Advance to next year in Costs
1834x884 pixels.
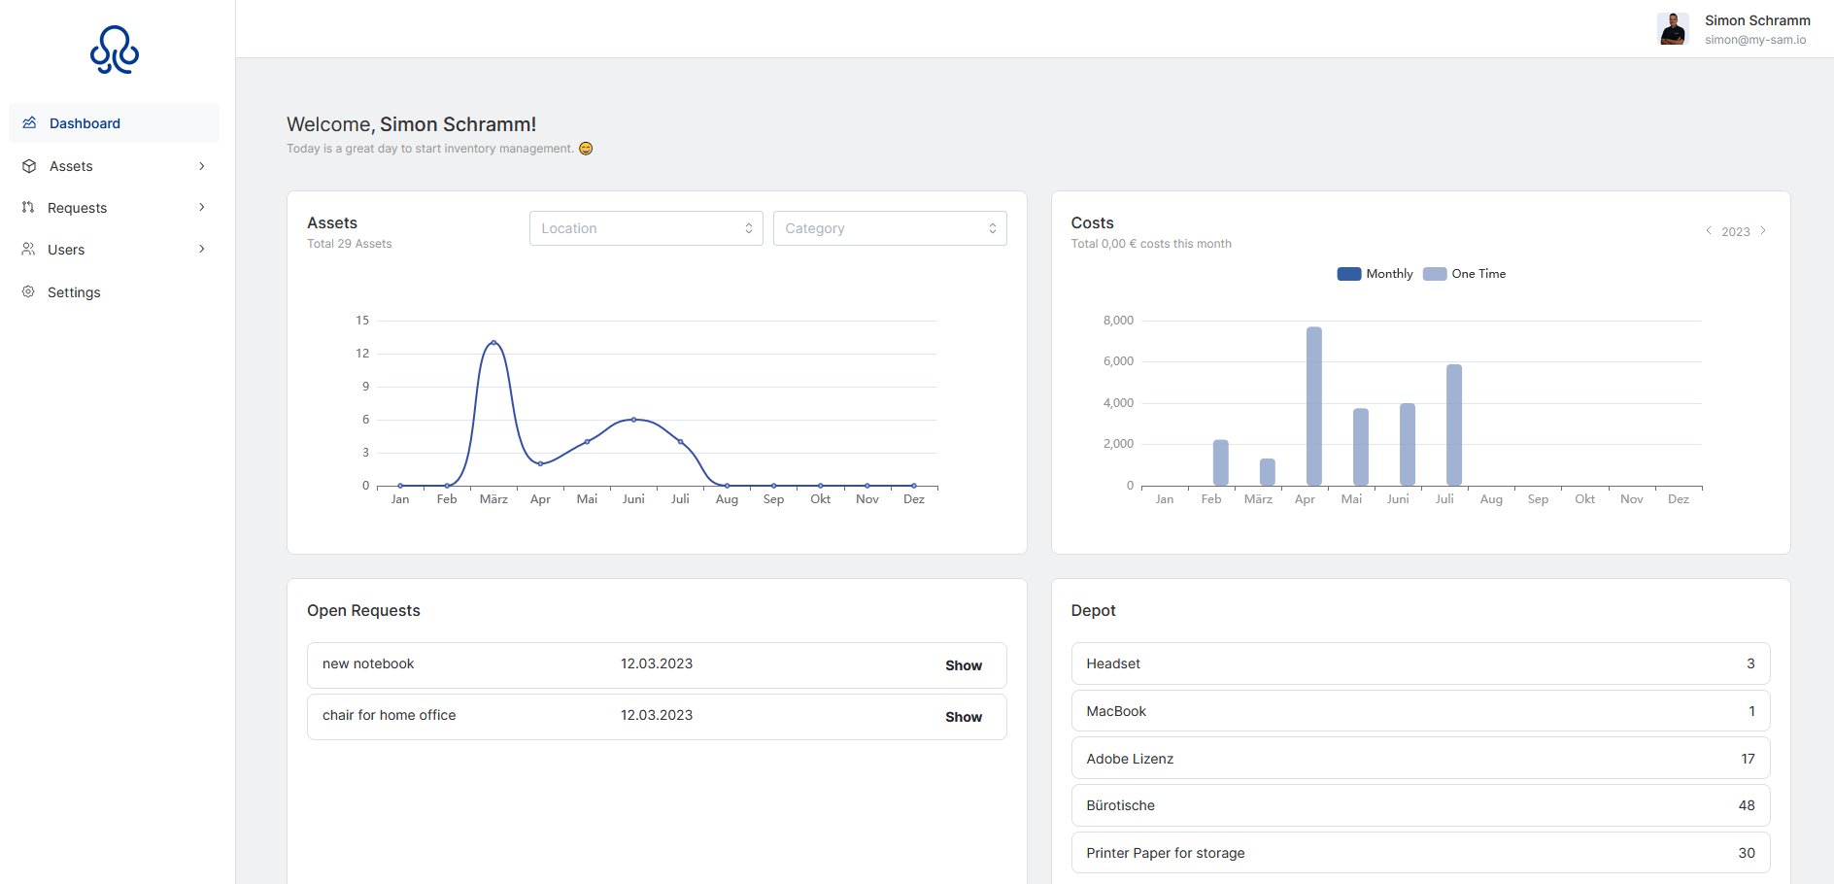tap(1763, 231)
